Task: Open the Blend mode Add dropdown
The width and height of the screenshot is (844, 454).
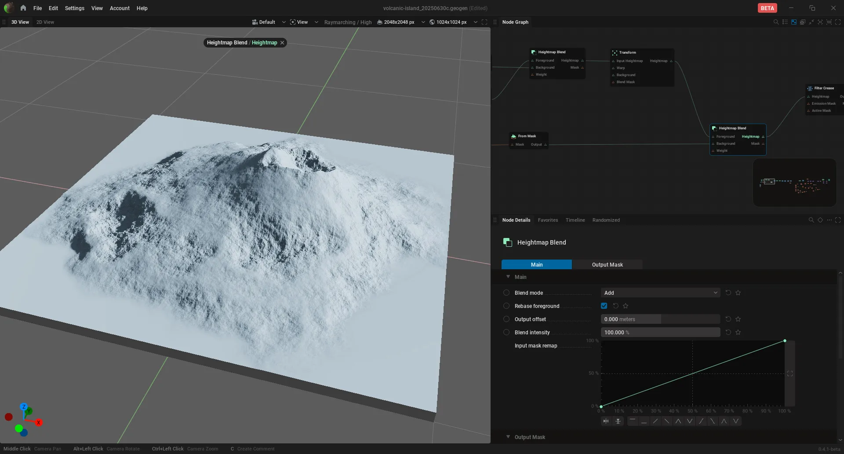Action: point(660,293)
